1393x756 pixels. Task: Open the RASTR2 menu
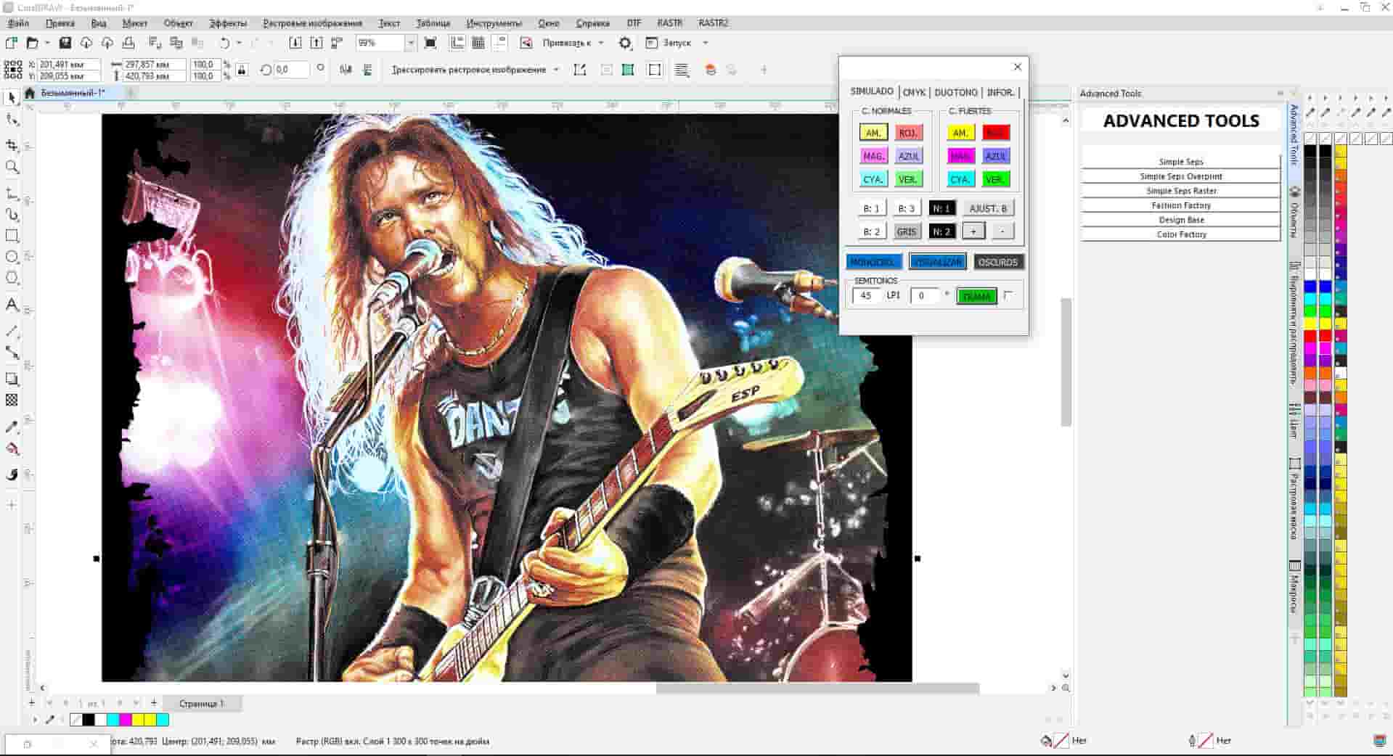(x=713, y=23)
